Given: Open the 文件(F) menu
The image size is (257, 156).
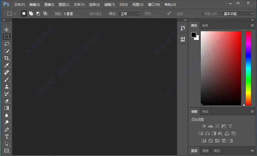Looking at the screenshot, I should (x=20, y=5).
